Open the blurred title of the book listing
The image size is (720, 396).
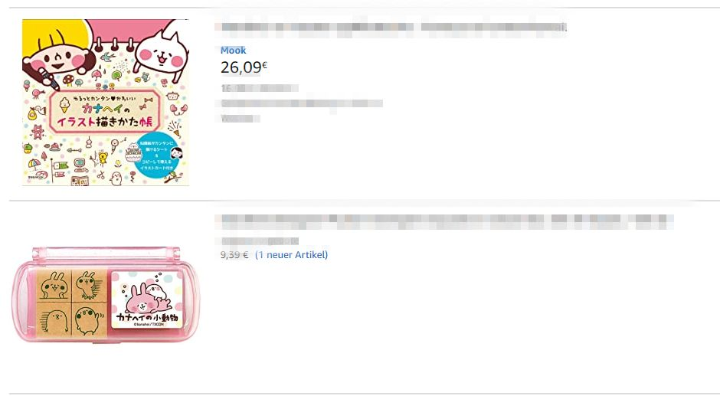point(394,27)
